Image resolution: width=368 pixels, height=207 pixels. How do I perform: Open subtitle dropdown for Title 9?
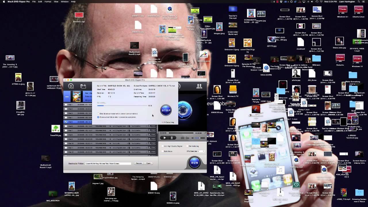coord(139,139)
